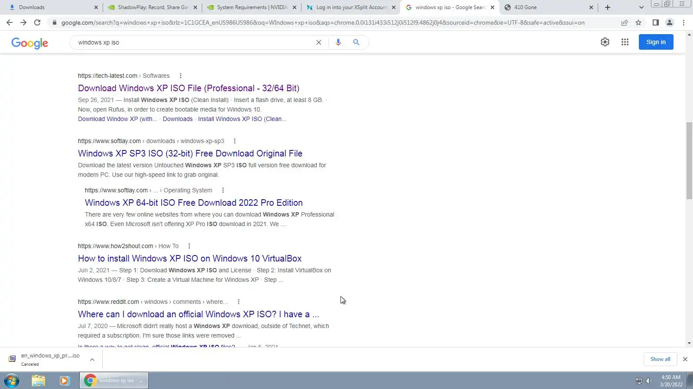Image resolution: width=693 pixels, height=389 pixels.
Task: Open Windows XP SP3 ISO (32-bit) result
Action: tap(190, 153)
